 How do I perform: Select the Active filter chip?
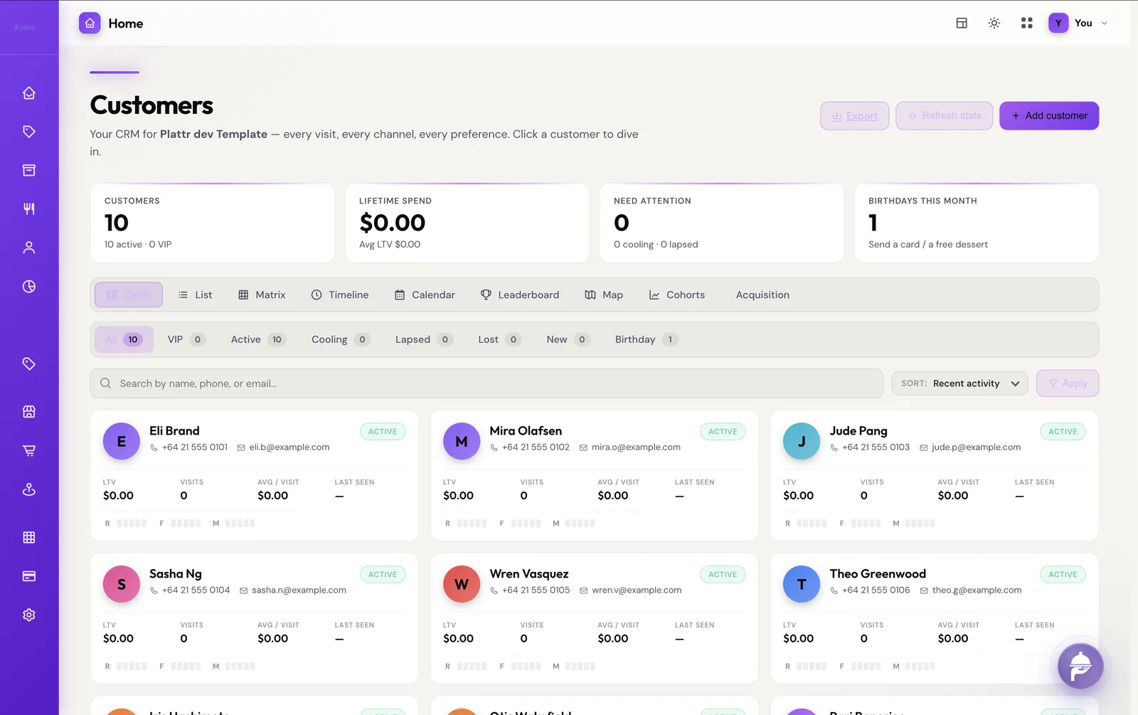click(x=257, y=339)
